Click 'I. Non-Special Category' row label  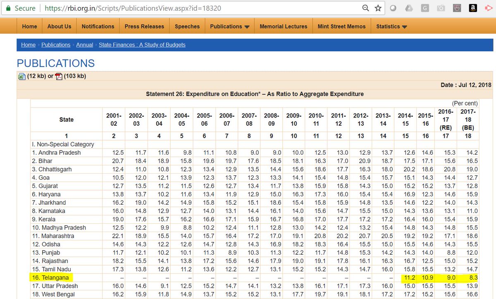click(x=63, y=144)
